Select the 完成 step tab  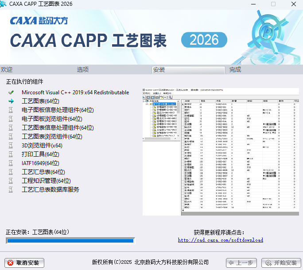pyautogui.click(x=235, y=69)
